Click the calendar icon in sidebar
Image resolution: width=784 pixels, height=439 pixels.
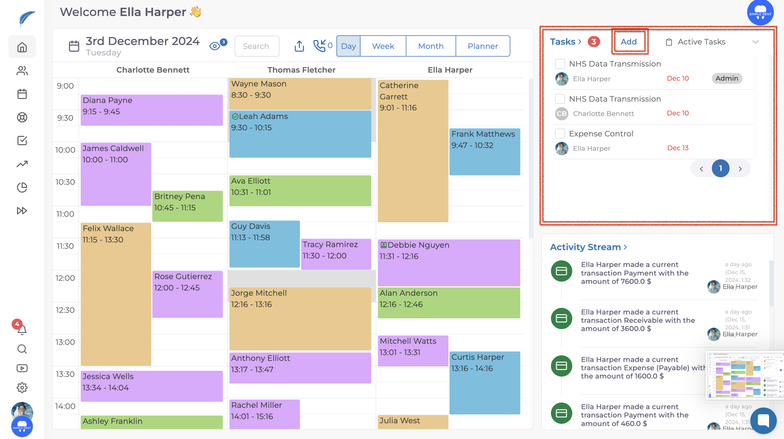click(22, 94)
